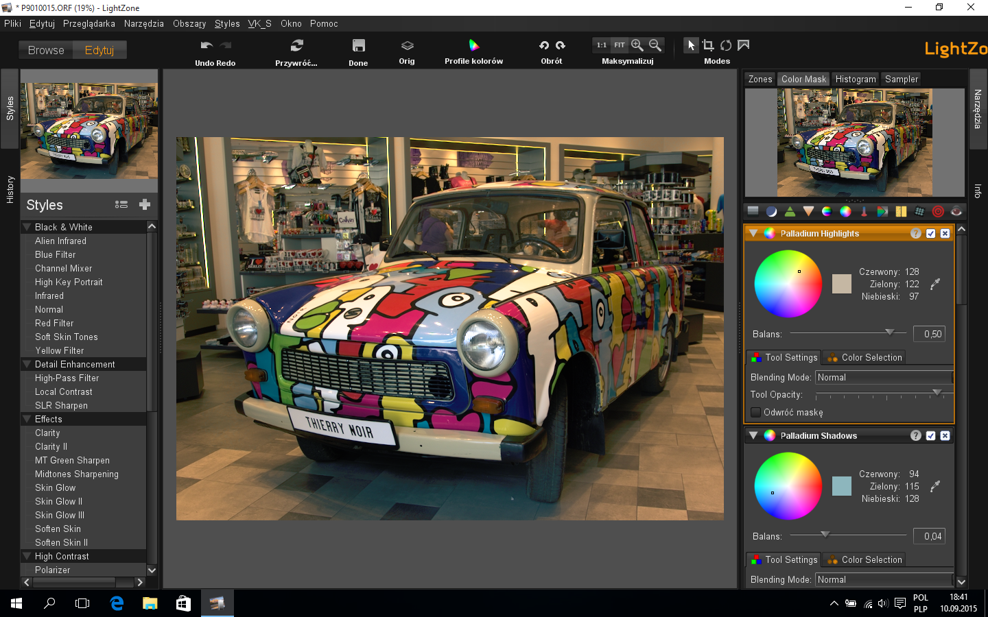Image resolution: width=988 pixels, height=617 pixels.
Task: Collapse the Detail Enhancement styles group
Action: click(27, 364)
